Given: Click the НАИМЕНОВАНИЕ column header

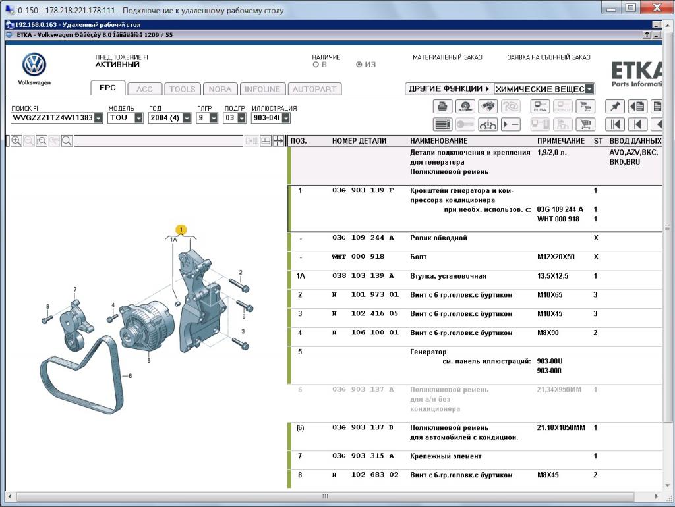Looking at the screenshot, I should point(438,141).
